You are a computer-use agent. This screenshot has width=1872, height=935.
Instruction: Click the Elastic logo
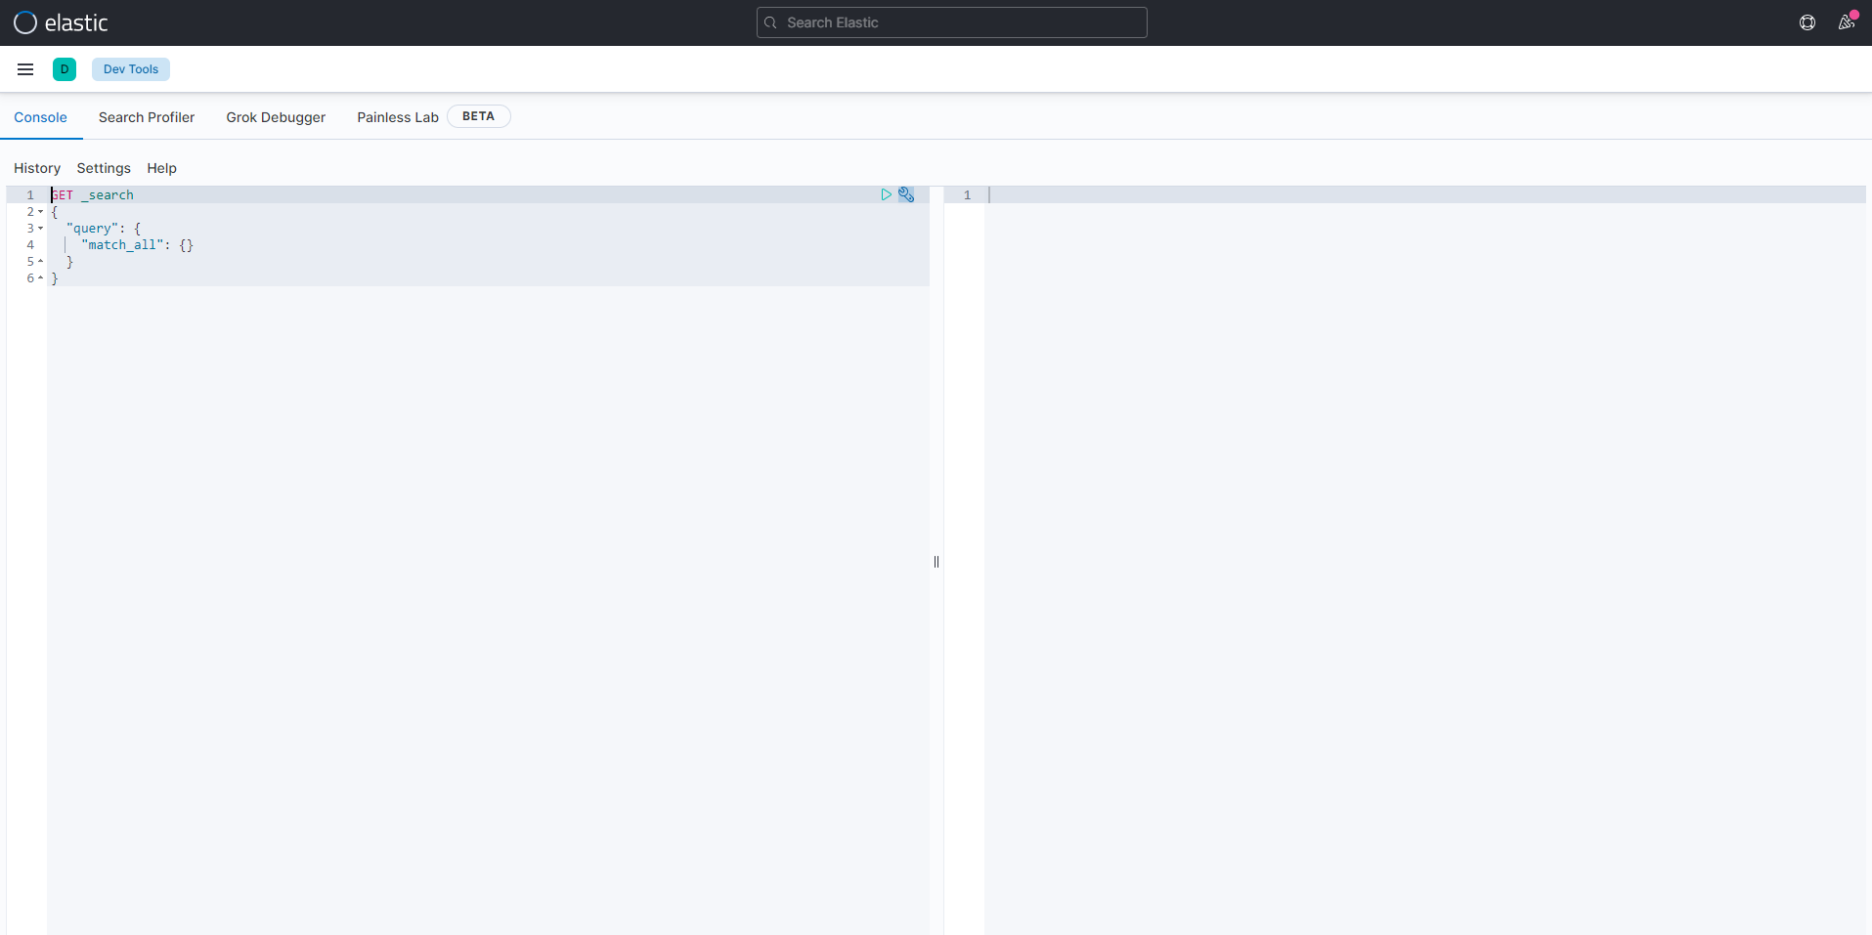61,22
